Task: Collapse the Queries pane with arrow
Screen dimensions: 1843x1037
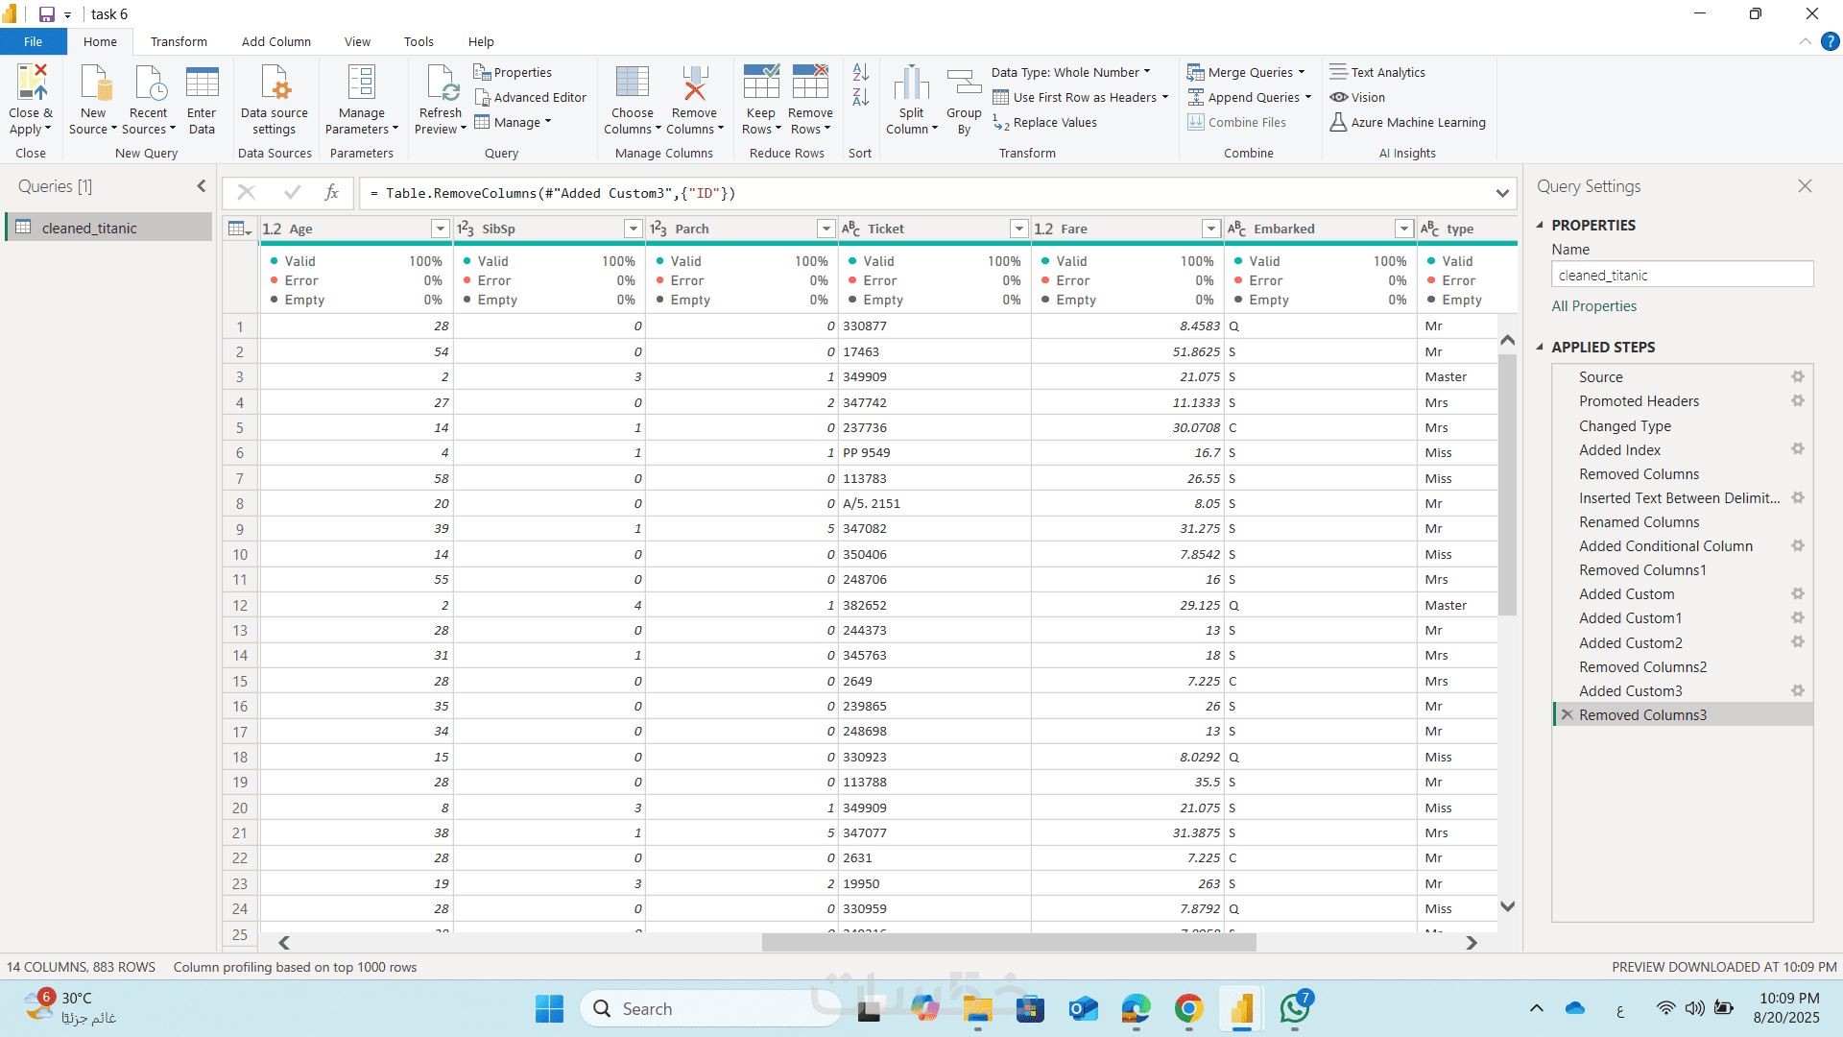Action: click(x=202, y=186)
